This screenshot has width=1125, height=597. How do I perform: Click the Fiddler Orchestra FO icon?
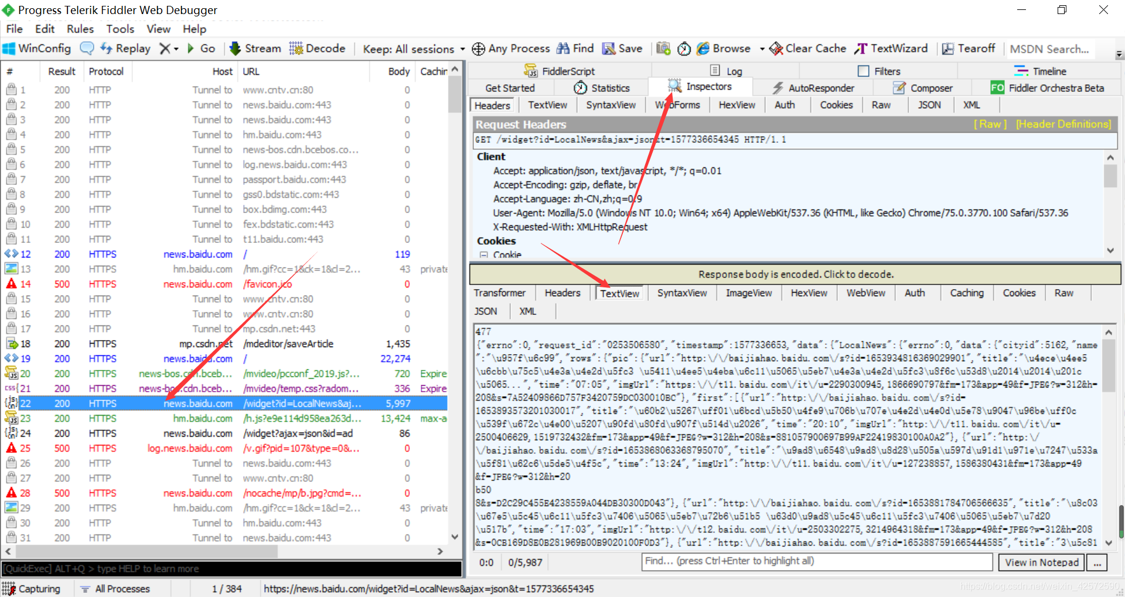(997, 88)
